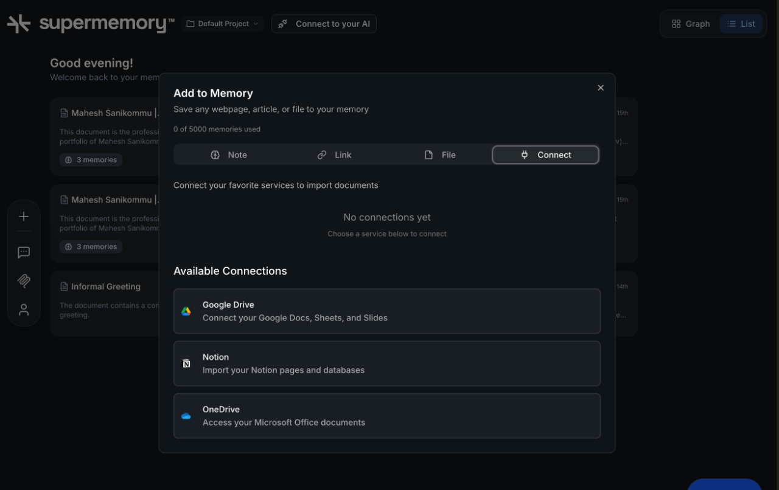This screenshot has width=779, height=490.
Task: Switch to the Connect tab
Action: point(545,154)
